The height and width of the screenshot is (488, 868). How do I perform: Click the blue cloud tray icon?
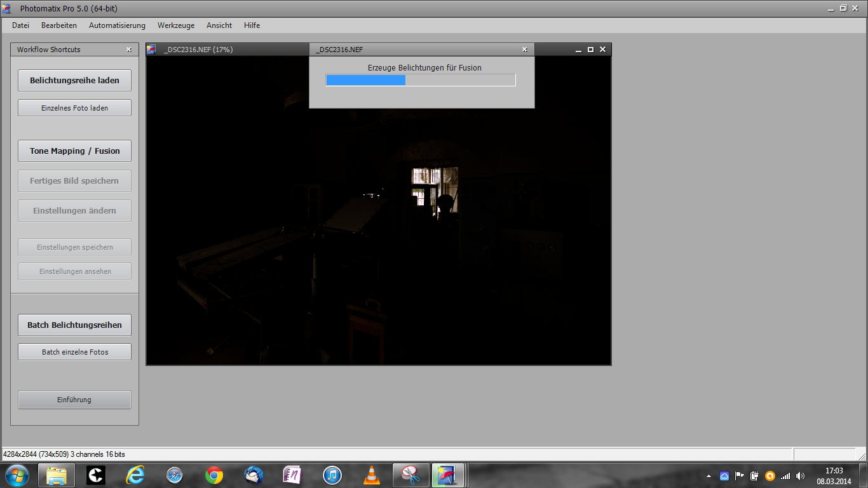coord(724,476)
